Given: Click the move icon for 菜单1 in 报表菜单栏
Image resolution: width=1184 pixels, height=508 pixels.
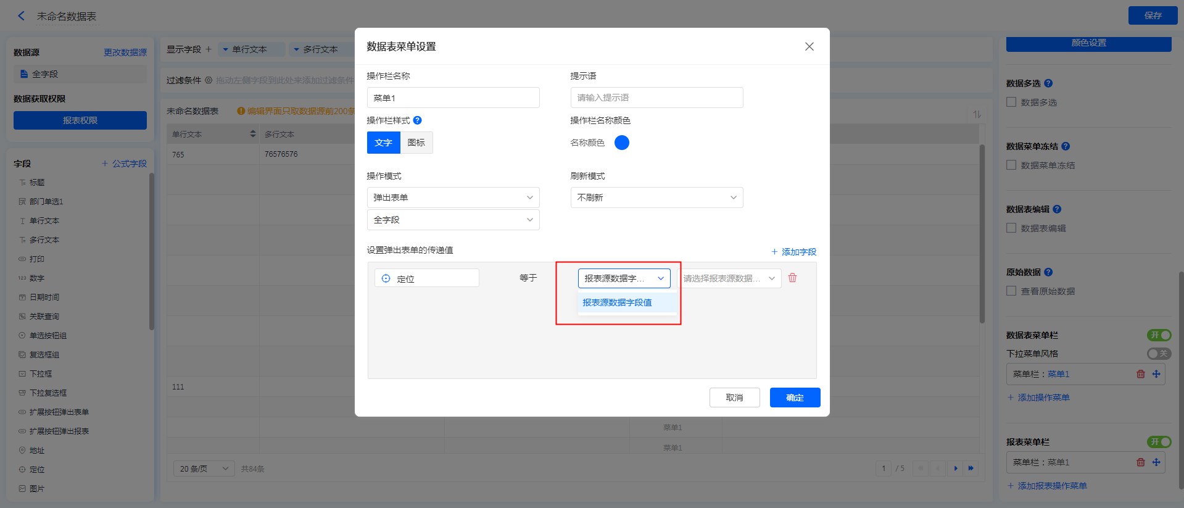Looking at the screenshot, I should (x=1156, y=462).
